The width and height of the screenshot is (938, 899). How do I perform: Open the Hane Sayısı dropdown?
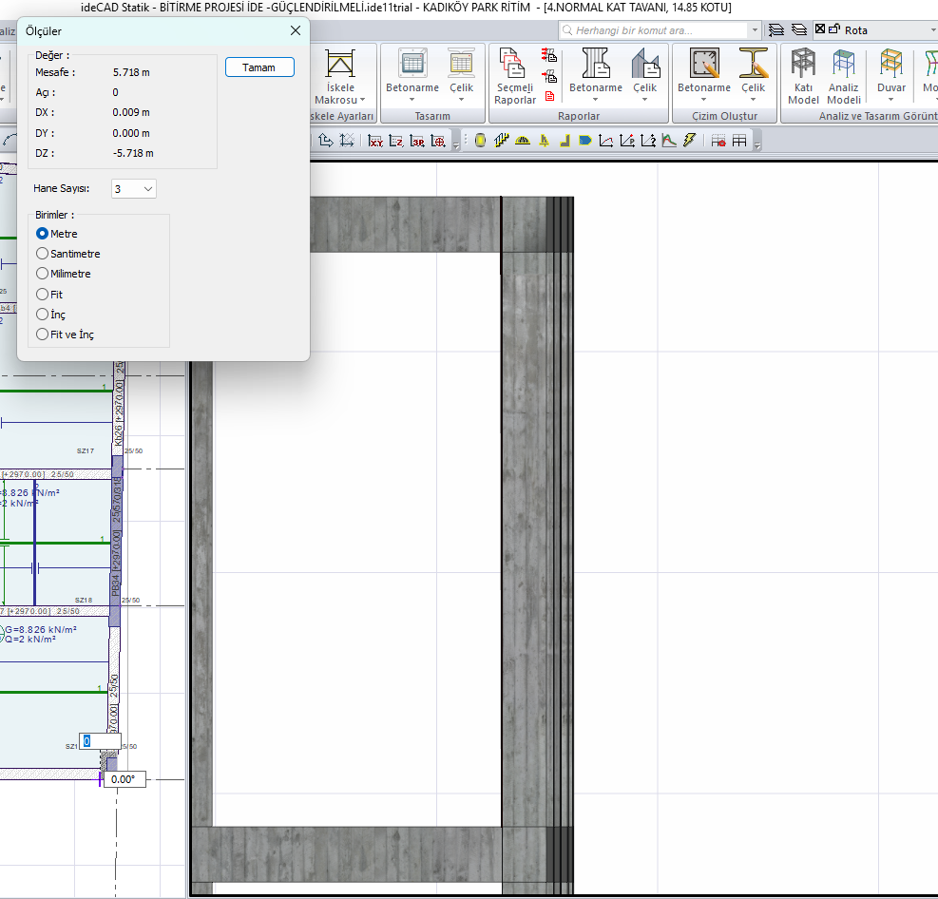(x=134, y=189)
